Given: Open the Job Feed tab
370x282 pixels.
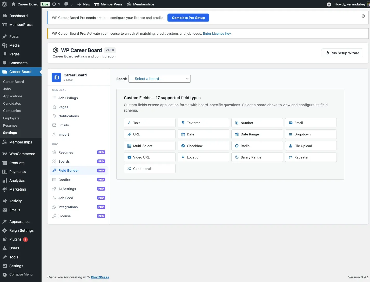Looking at the screenshot, I should [x=79, y=198].
